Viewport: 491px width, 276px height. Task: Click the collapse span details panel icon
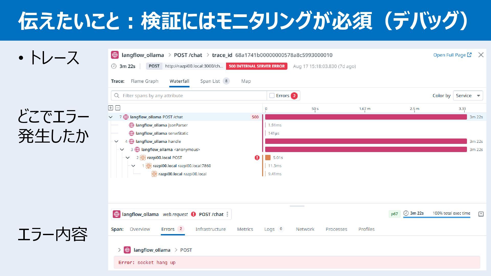(481, 214)
